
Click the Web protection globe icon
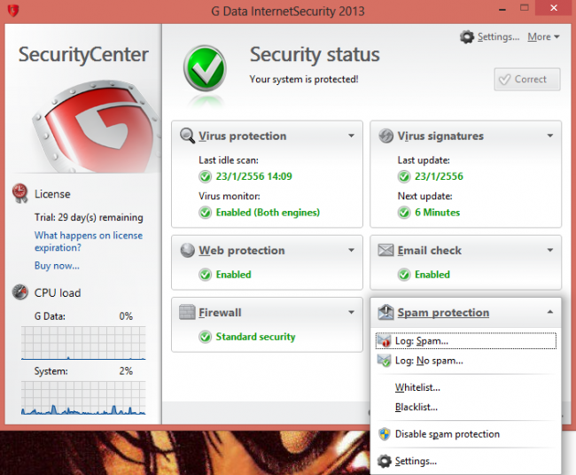[187, 251]
